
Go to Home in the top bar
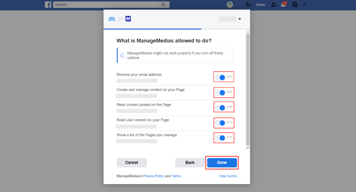point(260,5)
